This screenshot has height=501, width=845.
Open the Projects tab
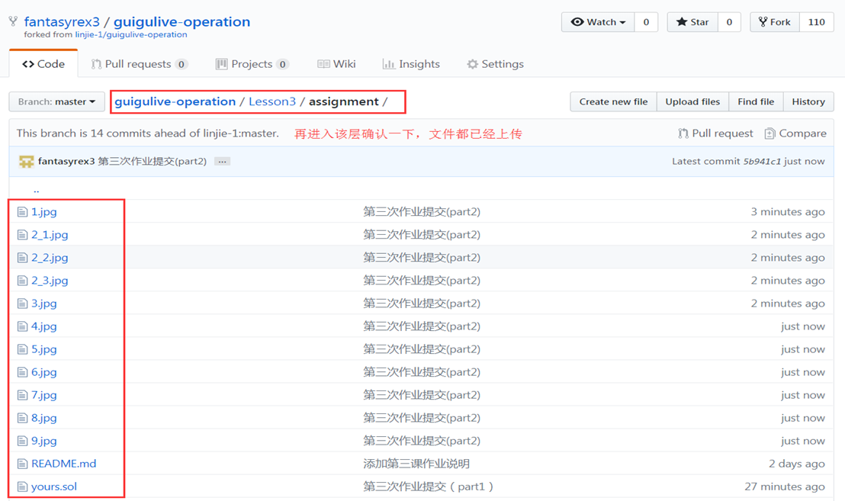point(252,63)
